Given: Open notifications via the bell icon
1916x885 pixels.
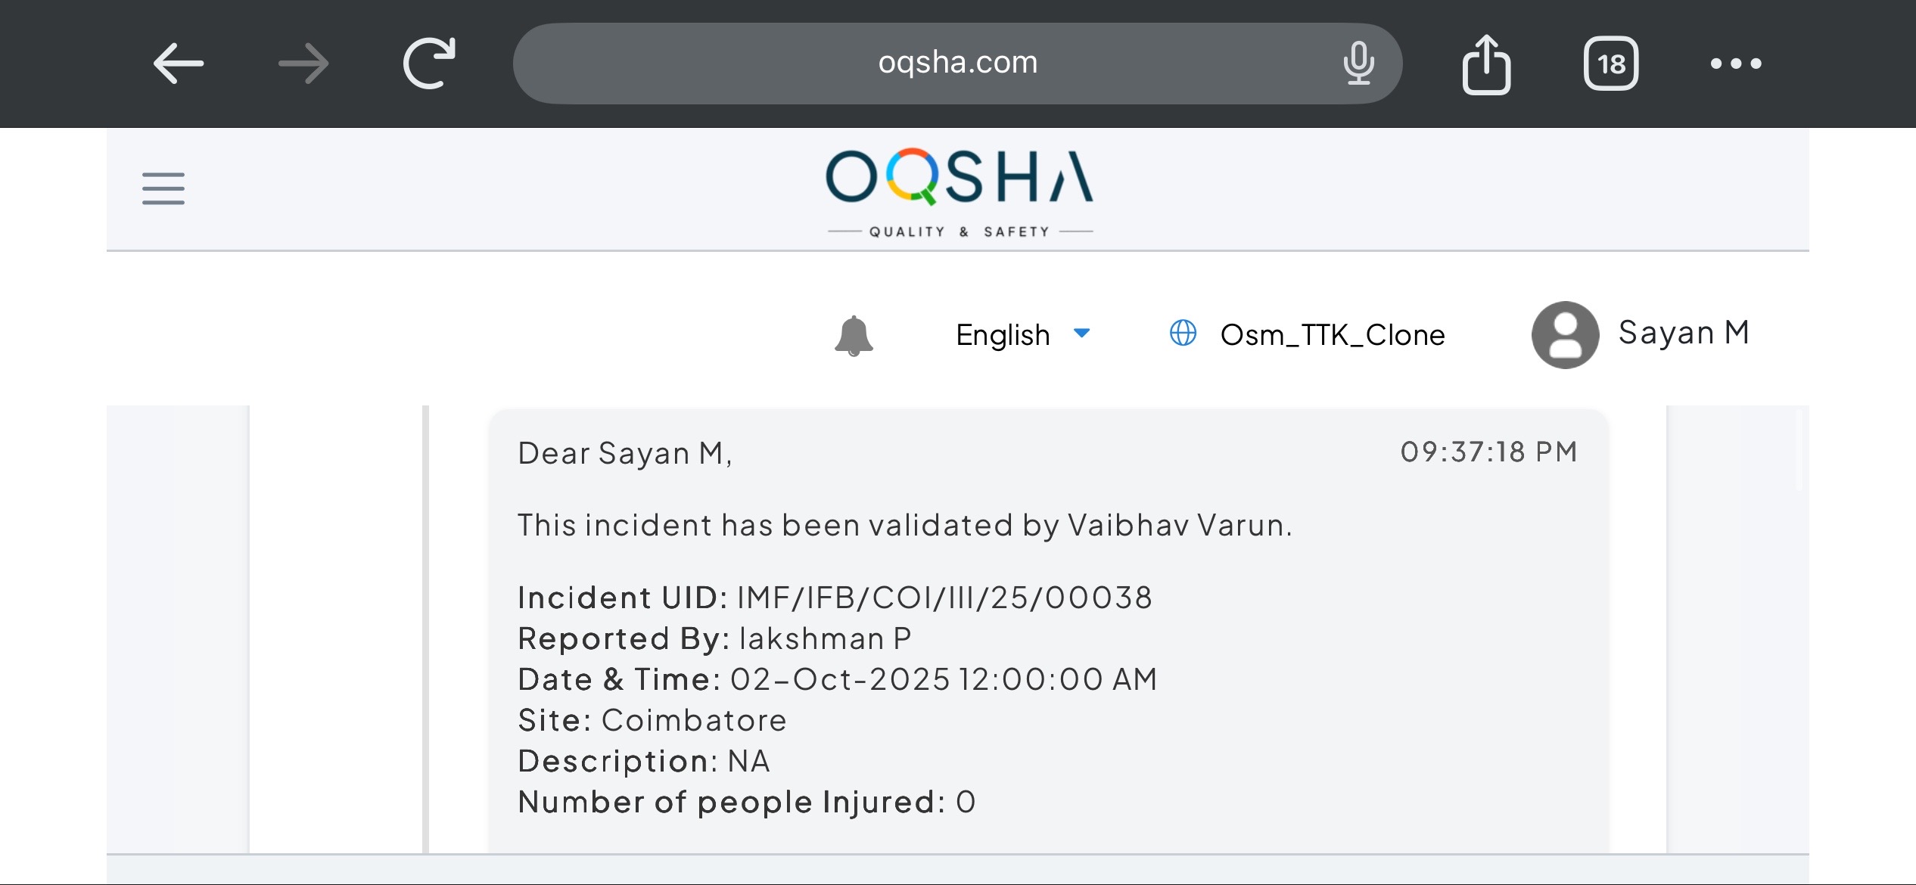Looking at the screenshot, I should (854, 335).
